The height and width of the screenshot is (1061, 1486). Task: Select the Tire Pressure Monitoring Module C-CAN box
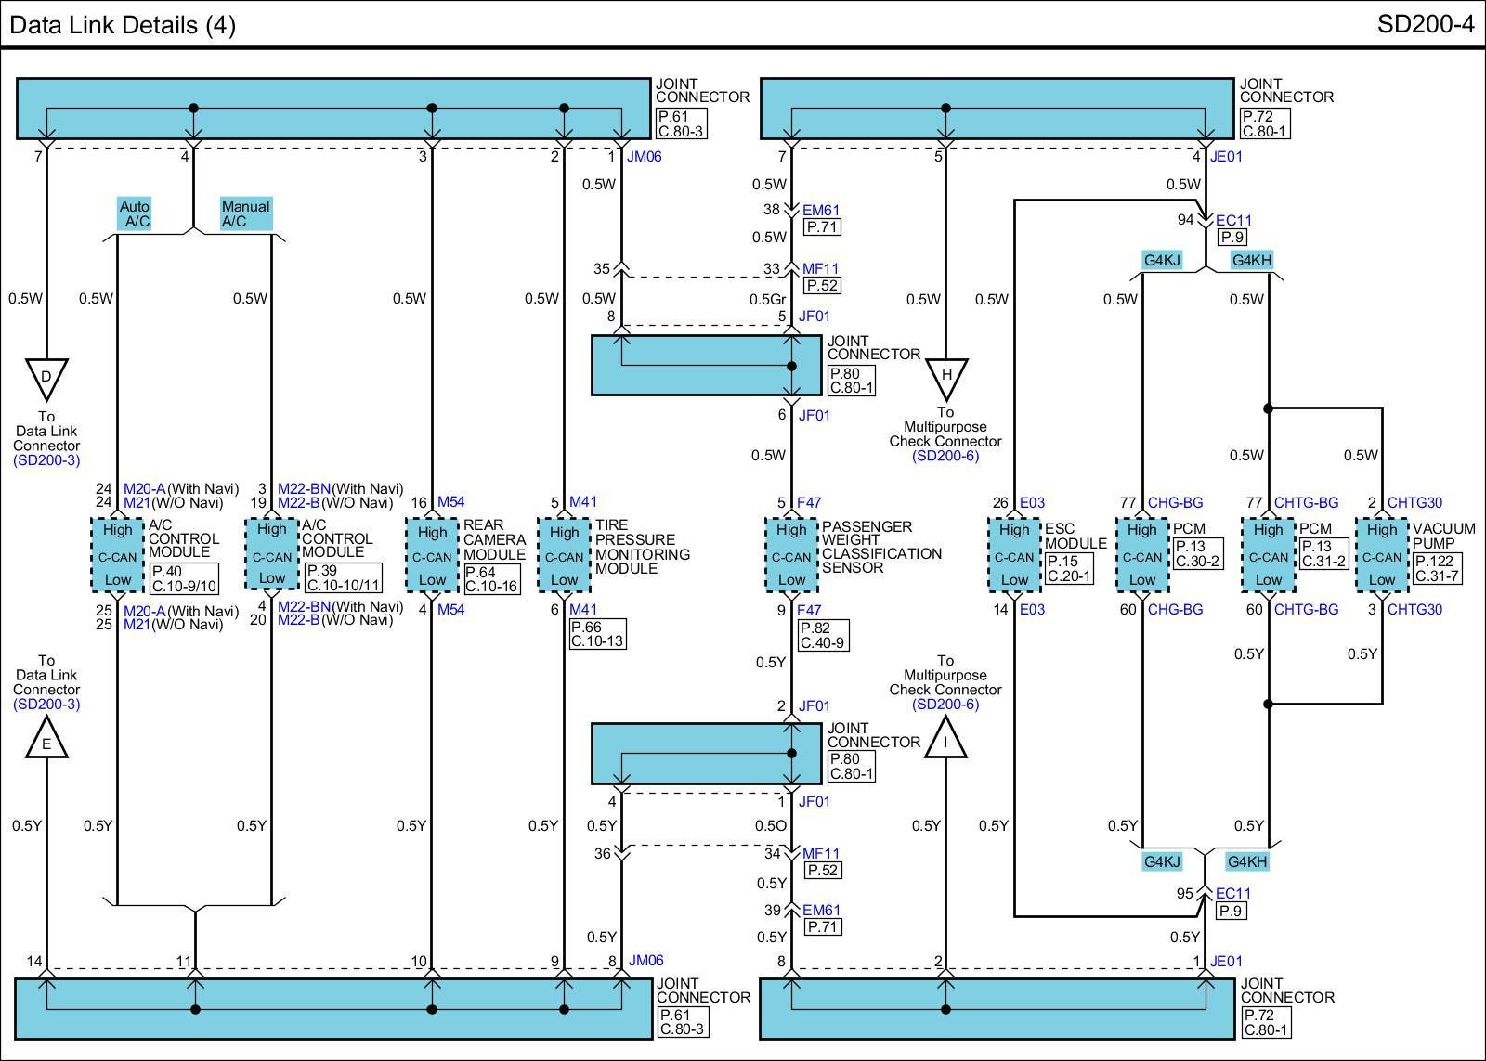tap(564, 555)
